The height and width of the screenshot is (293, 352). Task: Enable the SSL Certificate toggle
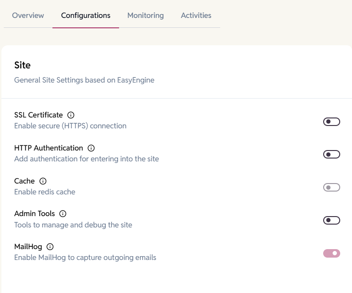tap(331, 122)
